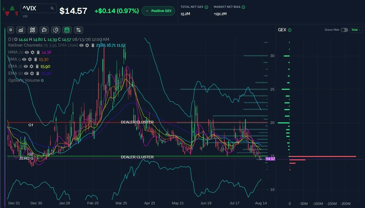Open EMA 50 settings gear
Viewport: 365px width, 208px height.
[32, 73]
